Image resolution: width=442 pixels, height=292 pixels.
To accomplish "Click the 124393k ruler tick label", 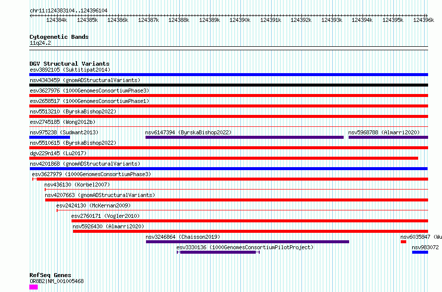I will (332, 20).
